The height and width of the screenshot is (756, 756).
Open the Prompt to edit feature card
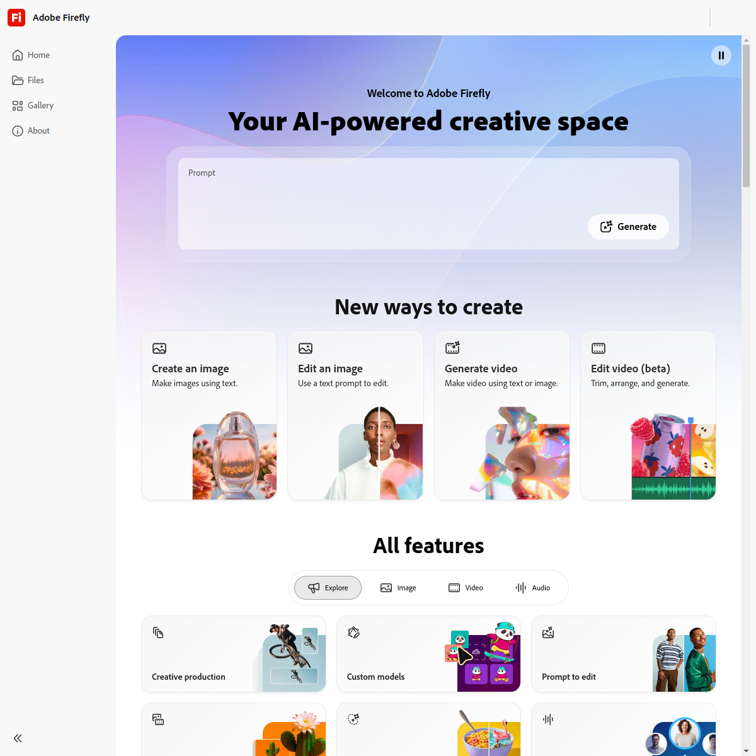coord(624,654)
